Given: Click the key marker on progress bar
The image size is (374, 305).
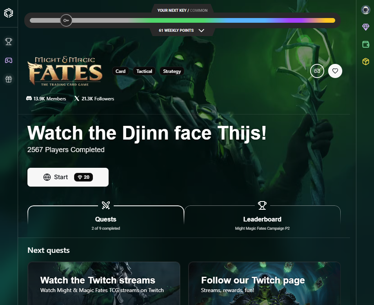Looking at the screenshot, I should tap(66, 20).
